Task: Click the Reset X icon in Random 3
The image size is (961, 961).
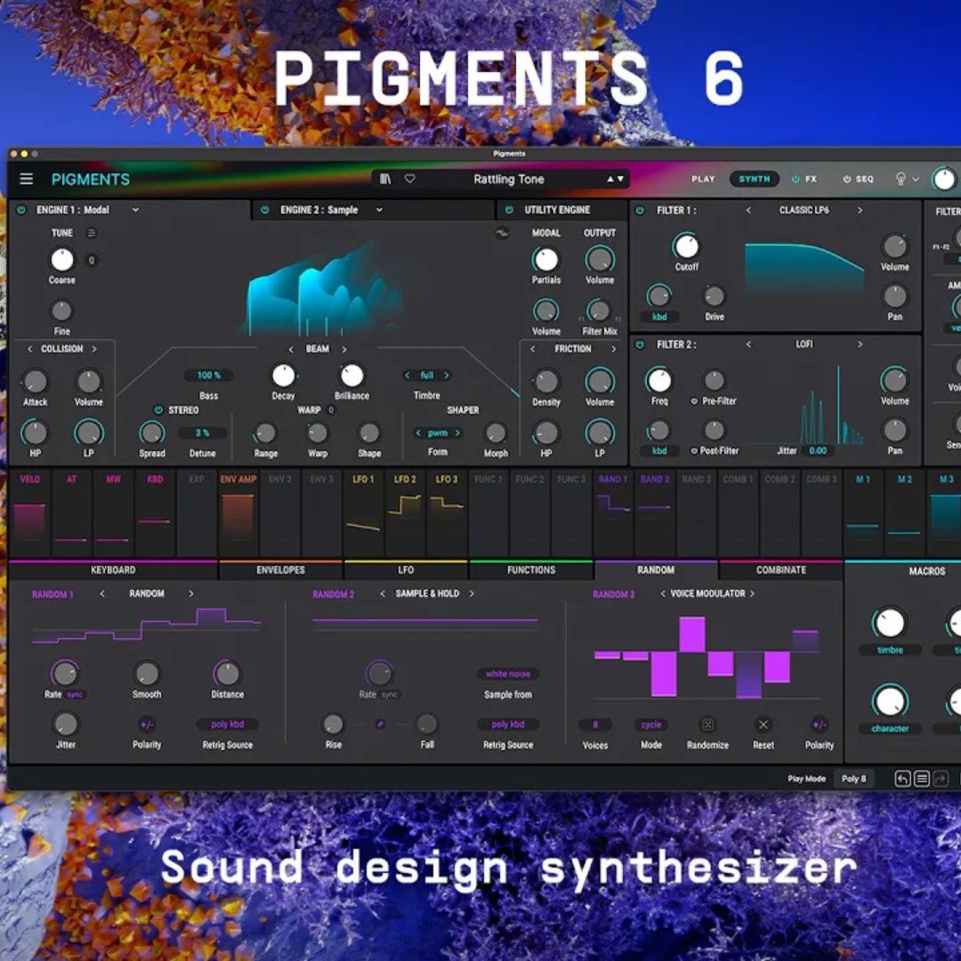Action: [763, 724]
